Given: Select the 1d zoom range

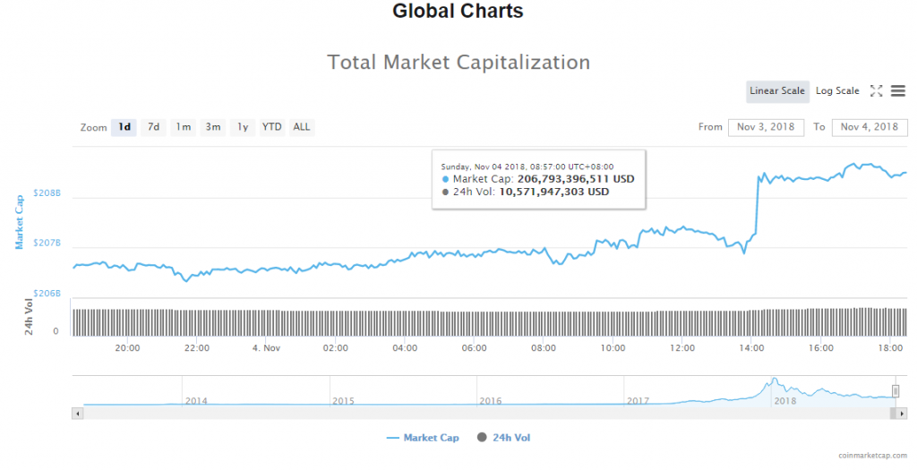Looking at the screenshot, I should coord(124,127).
